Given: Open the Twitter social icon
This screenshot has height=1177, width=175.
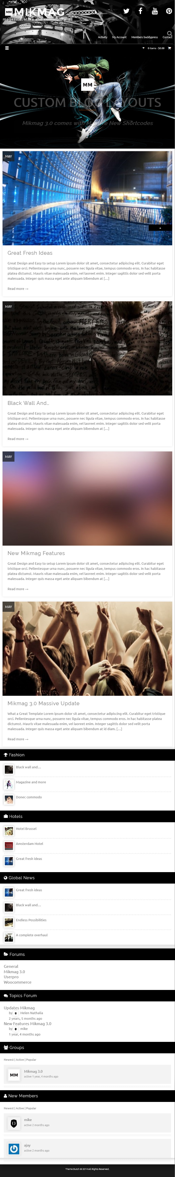Looking at the screenshot, I should [x=126, y=11].
